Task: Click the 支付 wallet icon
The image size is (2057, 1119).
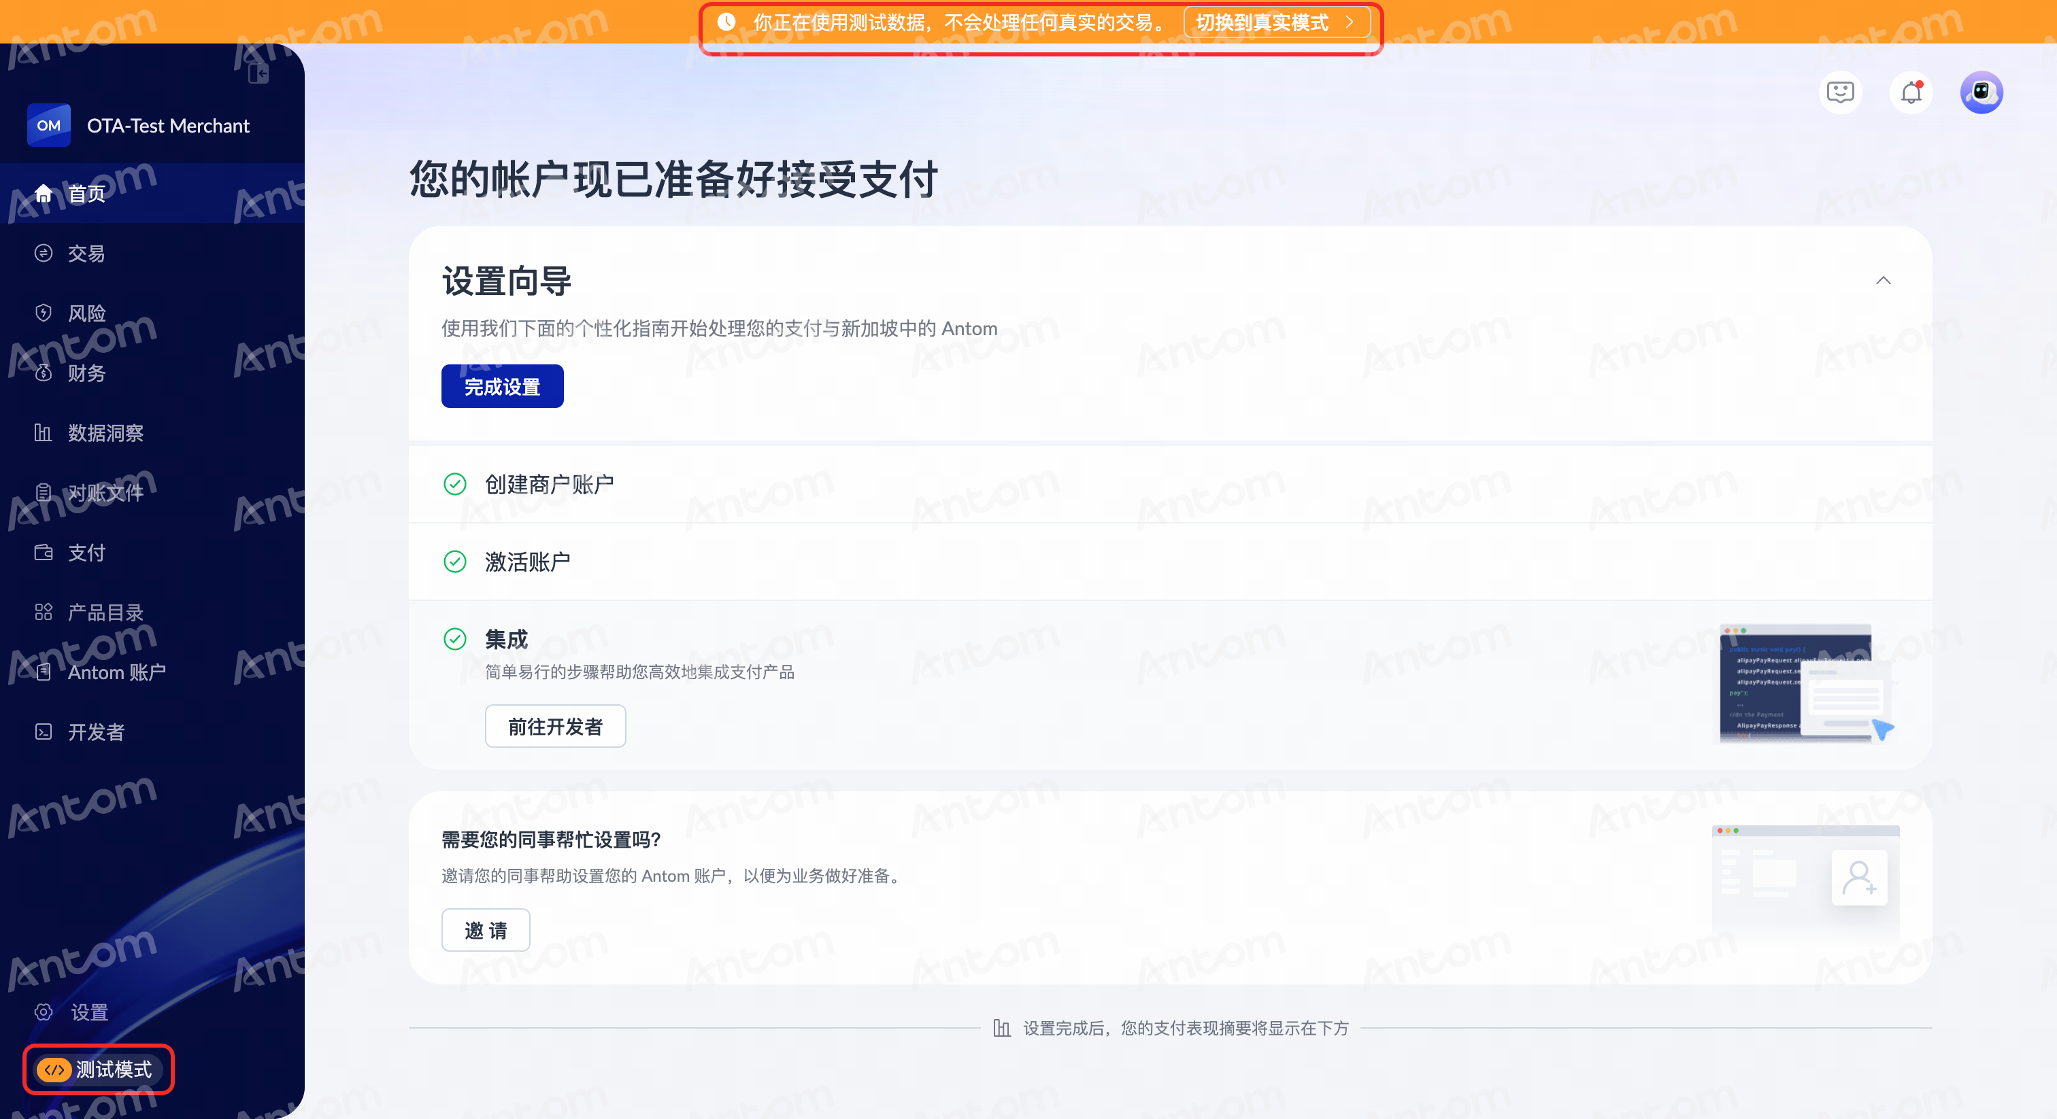Action: coord(44,552)
